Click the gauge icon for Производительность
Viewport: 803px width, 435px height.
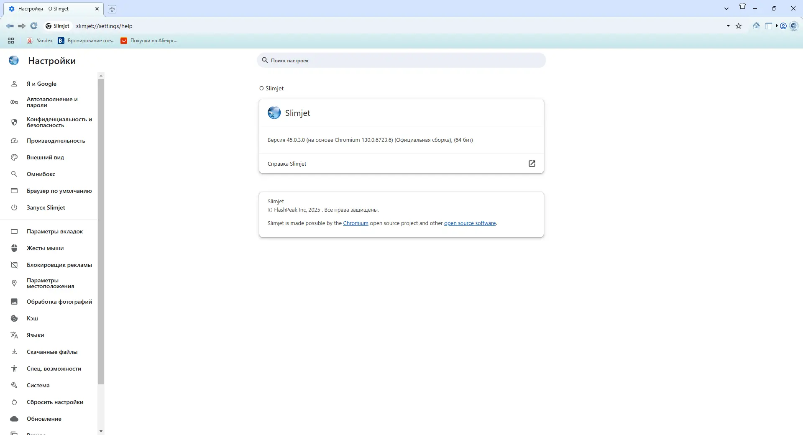pyautogui.click(x=14, y=141)
